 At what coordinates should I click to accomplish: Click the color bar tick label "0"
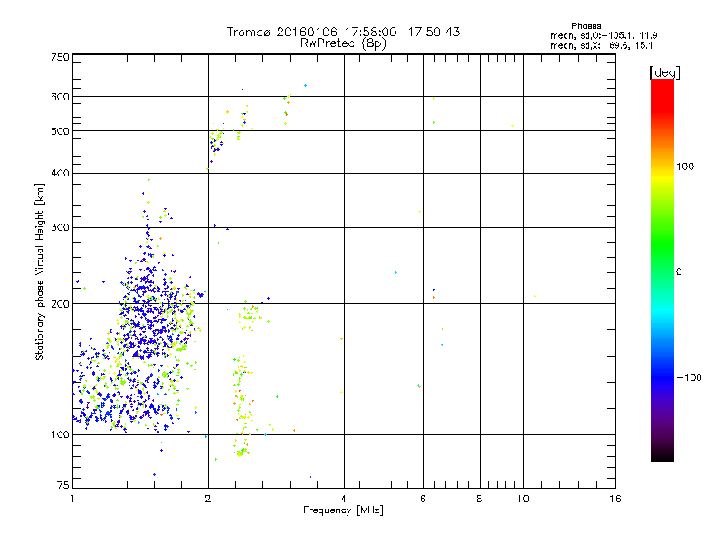tap(678, 272)
